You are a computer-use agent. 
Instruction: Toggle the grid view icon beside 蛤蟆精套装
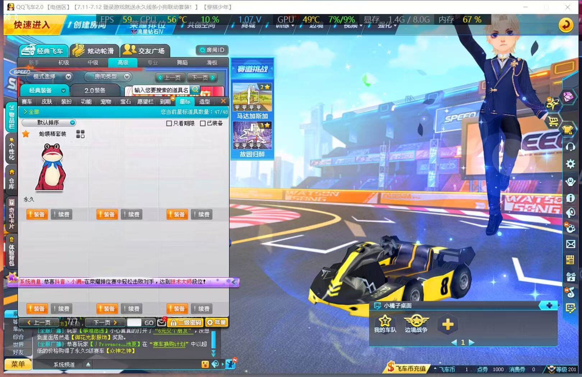tap(80, 134)
